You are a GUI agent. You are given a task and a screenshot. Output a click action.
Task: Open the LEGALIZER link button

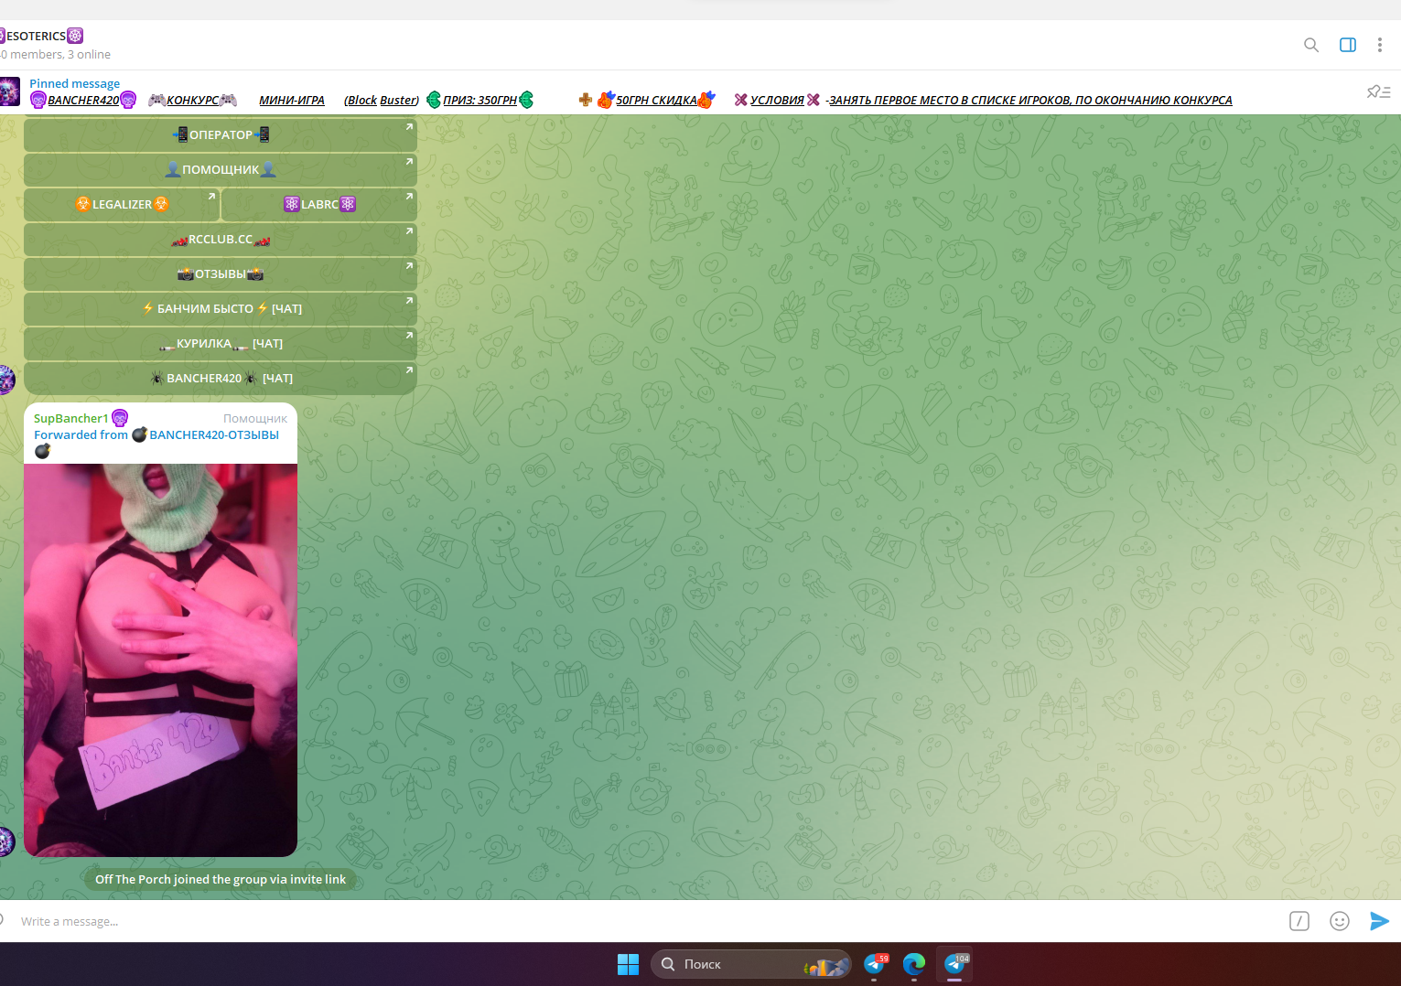click(x=122, y=204)
